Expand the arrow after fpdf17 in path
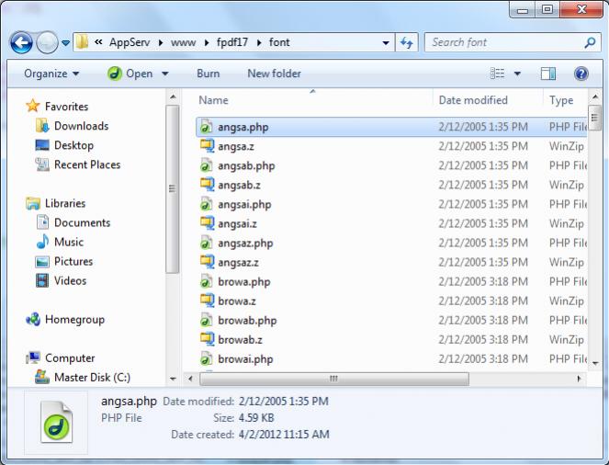The height and width of the screenshot is (465, 609). tap(259, 42)
